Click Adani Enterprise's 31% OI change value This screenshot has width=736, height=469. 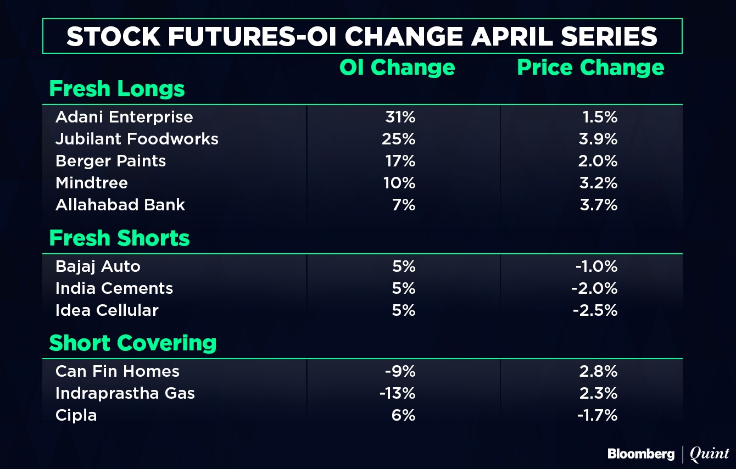[x=400, y=117]
